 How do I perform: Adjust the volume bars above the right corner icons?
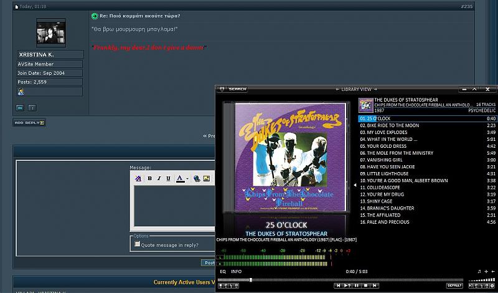point(482,280)
